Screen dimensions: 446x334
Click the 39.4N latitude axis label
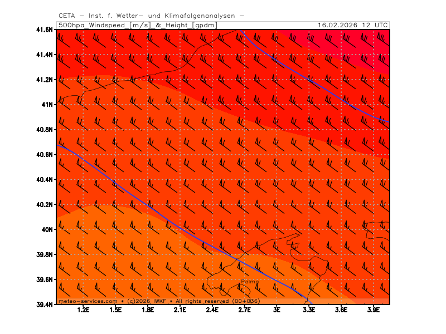[x=45, y=304]
